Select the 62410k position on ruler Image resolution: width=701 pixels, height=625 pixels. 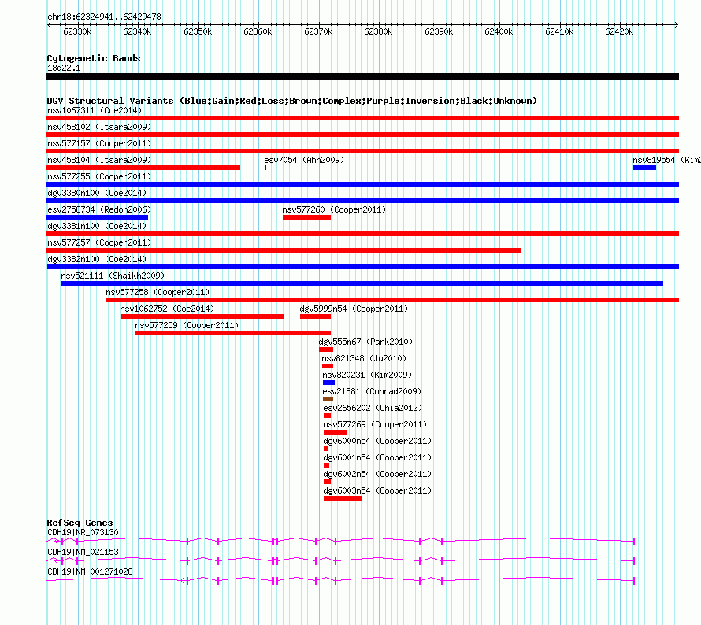(x=559, y=31)
